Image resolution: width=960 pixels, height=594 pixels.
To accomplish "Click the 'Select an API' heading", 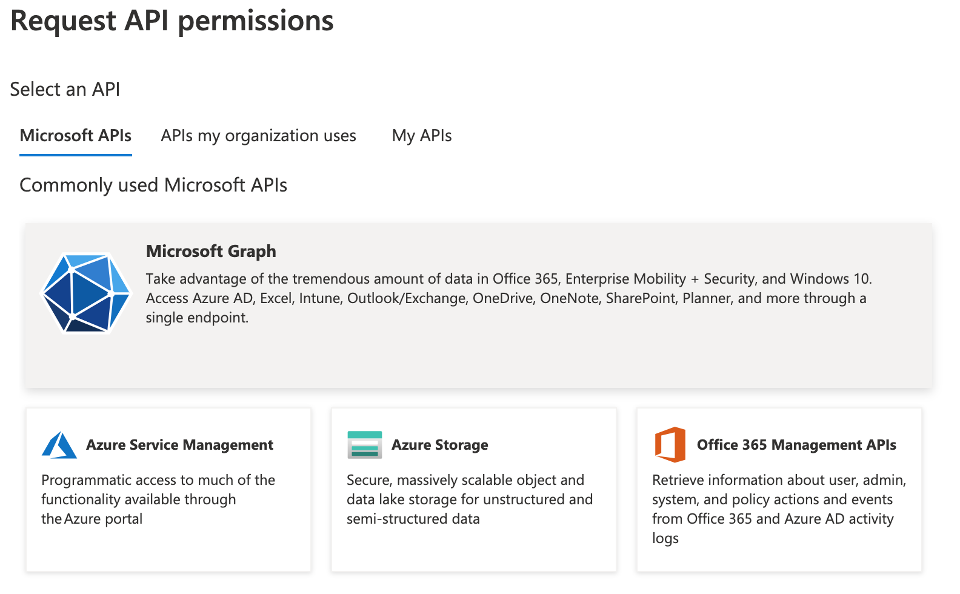I will pos(65,89).
